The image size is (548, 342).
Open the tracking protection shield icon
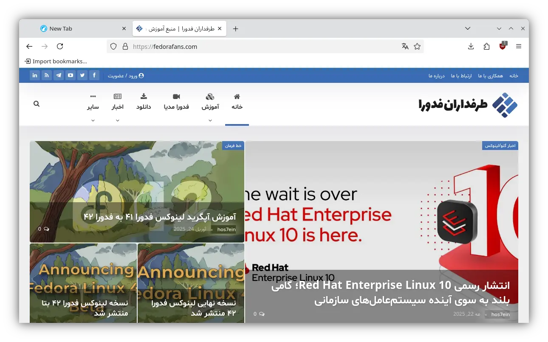tap(113, 47)
